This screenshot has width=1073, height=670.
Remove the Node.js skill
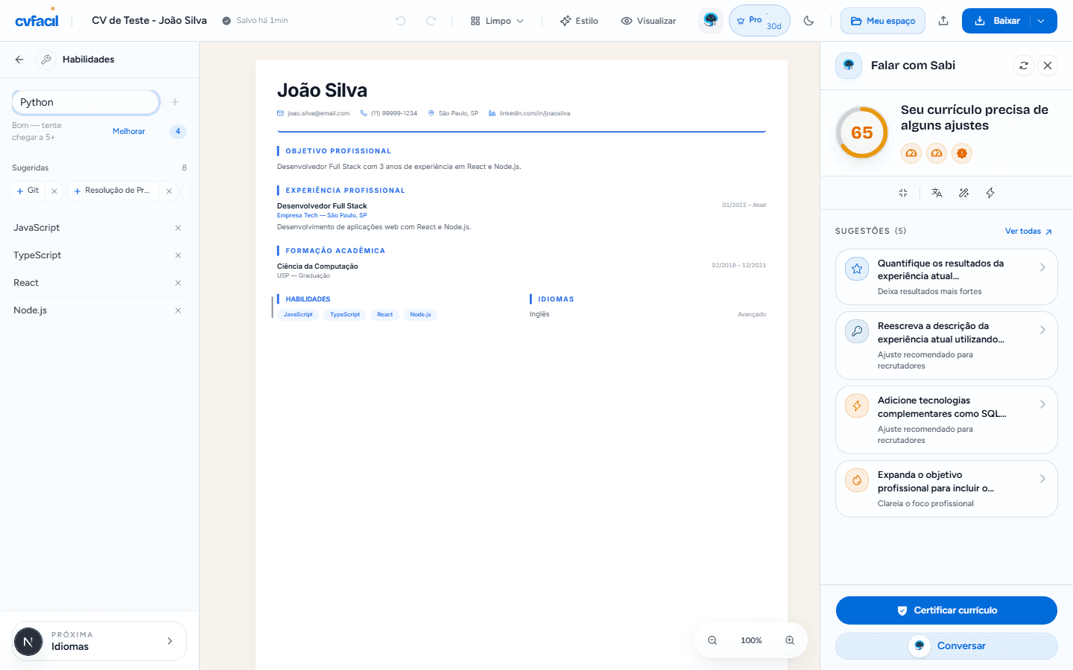[x=178, y=310]
